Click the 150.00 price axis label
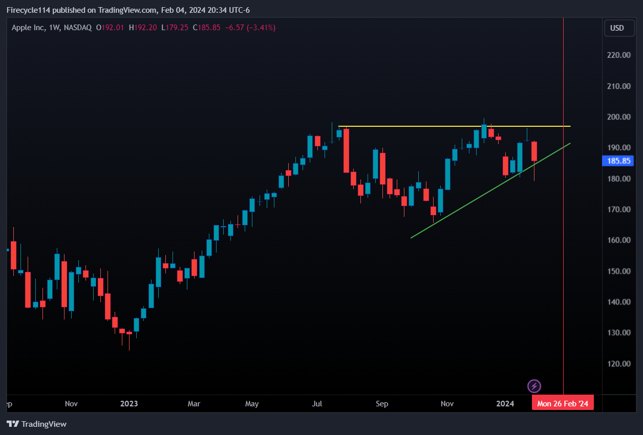Viewport: 643px width, 435px height. tap(618, 271)
